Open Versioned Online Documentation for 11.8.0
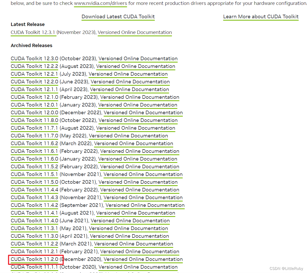 (x=138, y=120)
